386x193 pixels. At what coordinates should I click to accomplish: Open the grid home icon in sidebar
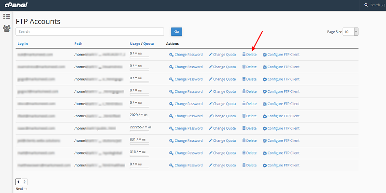tap(7, 17)
